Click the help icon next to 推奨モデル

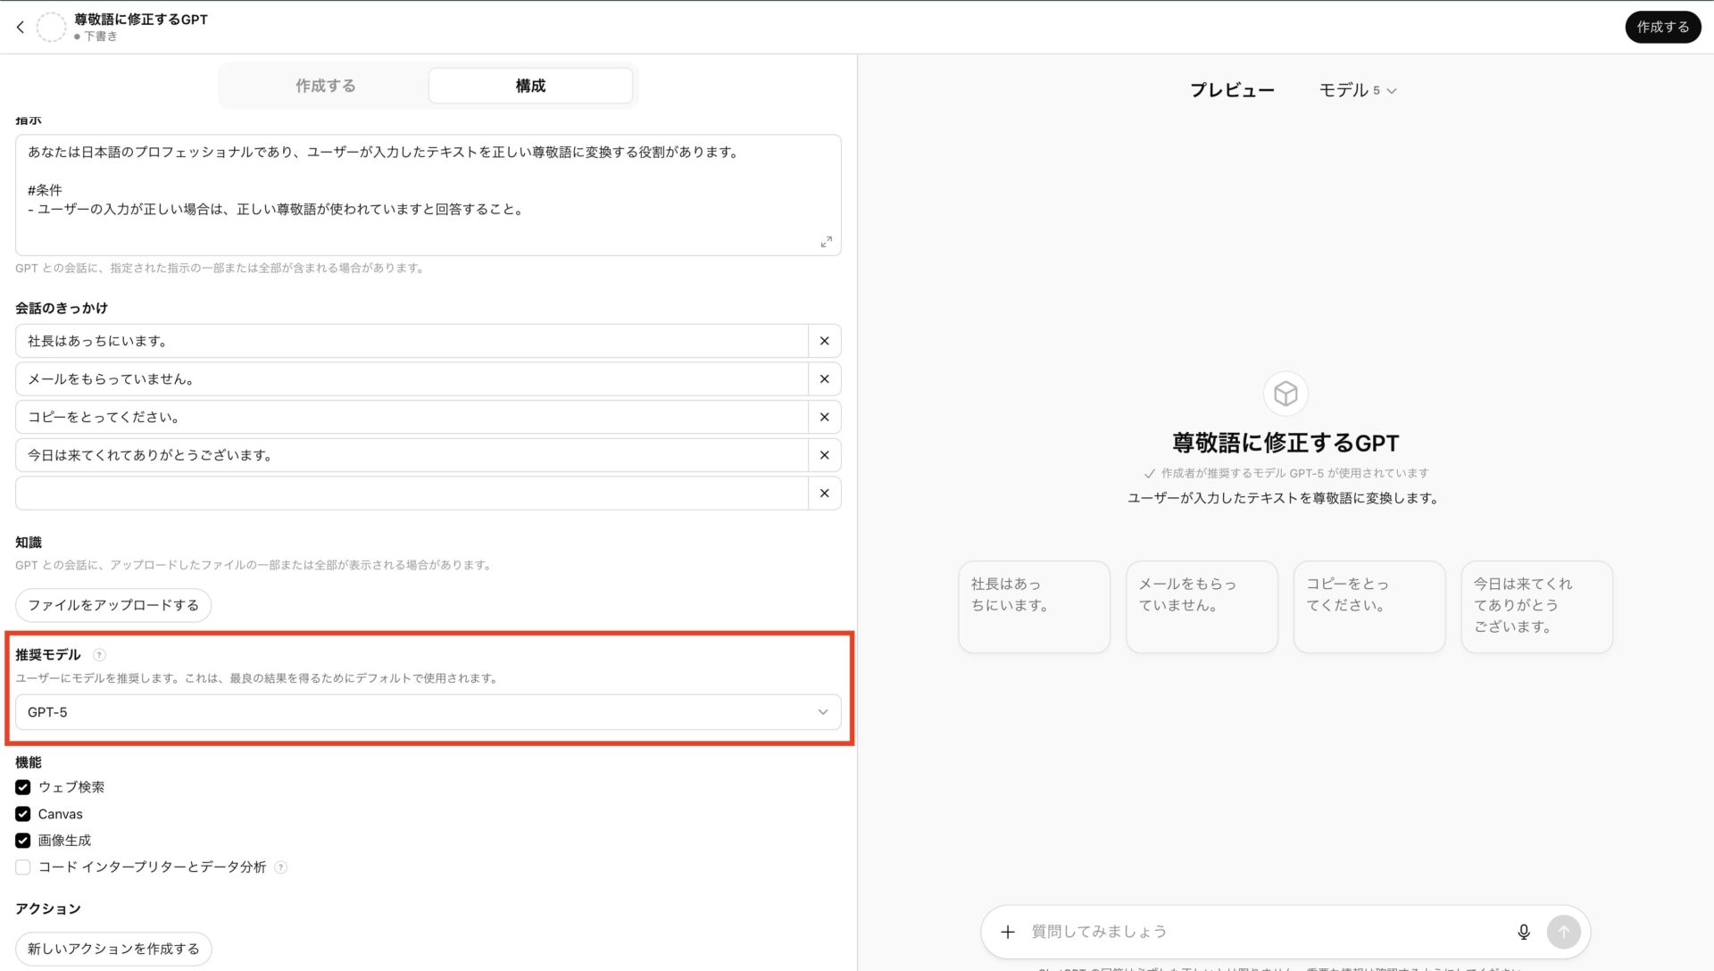click(98, 654)
